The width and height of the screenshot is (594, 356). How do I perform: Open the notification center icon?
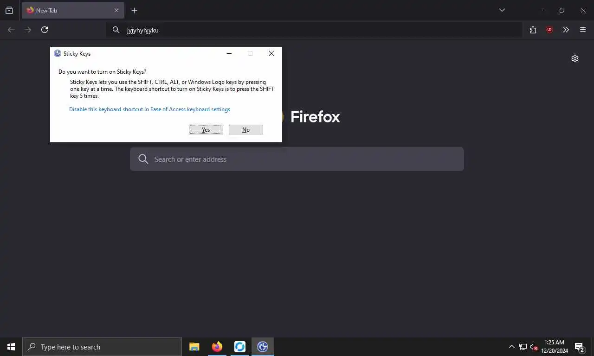(x=580, y=347)
